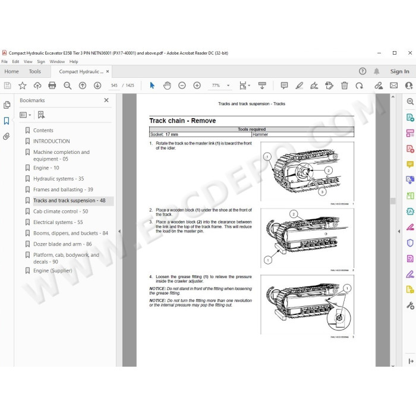Screen dimensions: 416x416
Task: Close the Compact Hydraulic document tab
Action: click(x=108, y=71)
